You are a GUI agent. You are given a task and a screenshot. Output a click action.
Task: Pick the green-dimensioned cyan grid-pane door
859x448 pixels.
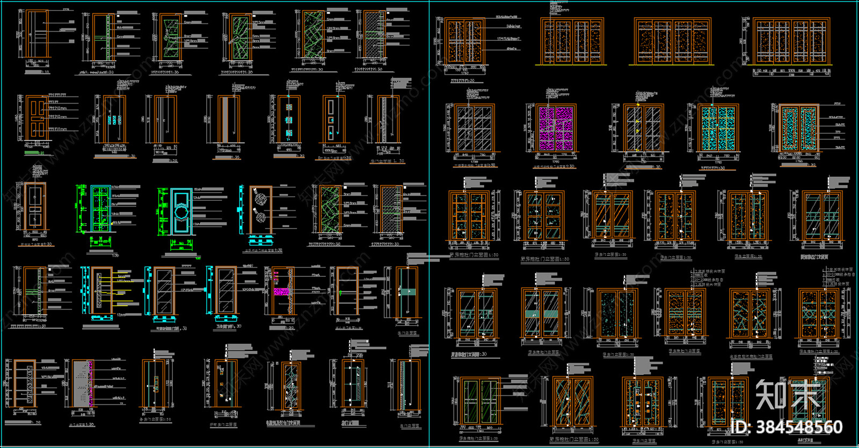click(100, 209)
